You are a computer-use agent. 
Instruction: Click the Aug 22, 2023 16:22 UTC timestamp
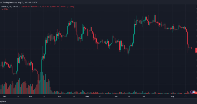pyautogui.click(x=28, y=2)
